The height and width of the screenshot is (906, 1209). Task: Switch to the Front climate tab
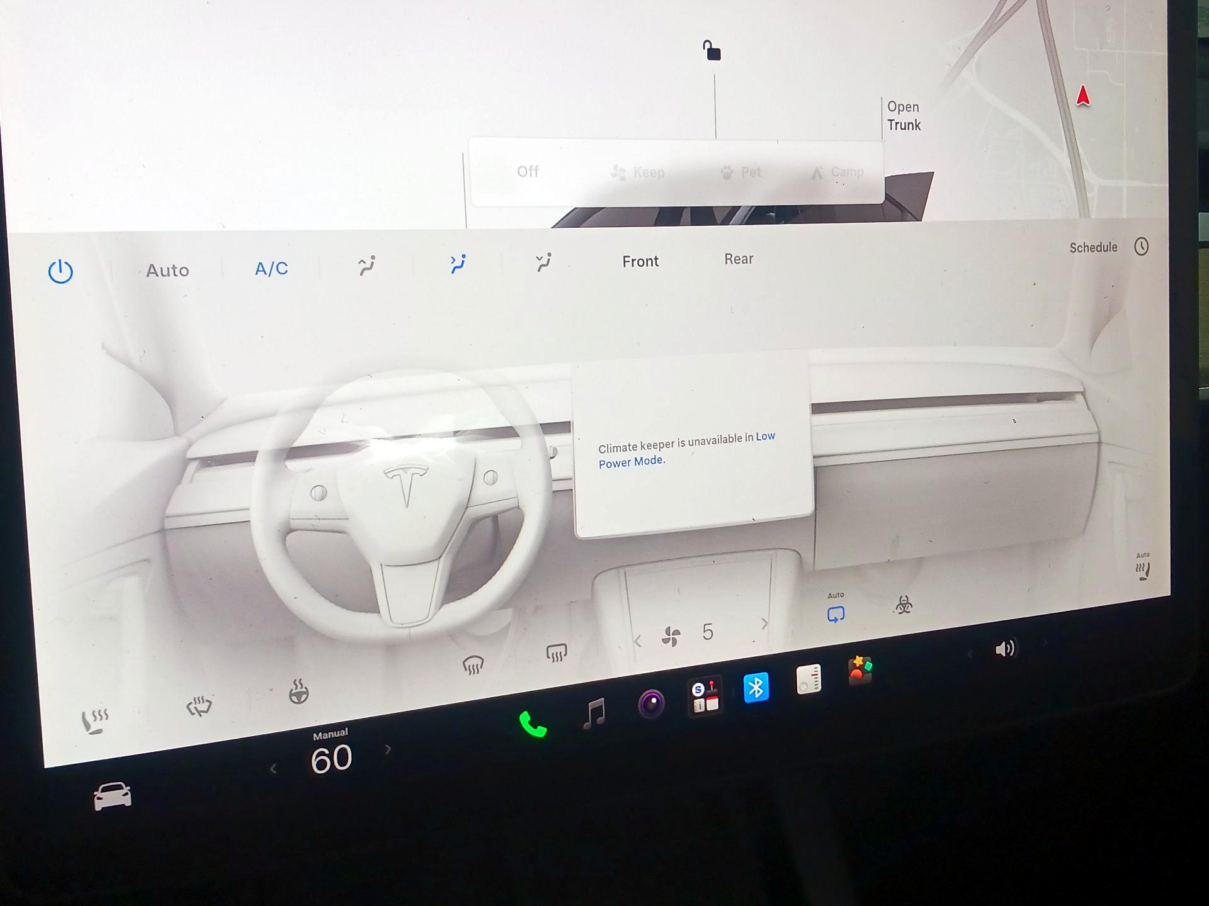(x=640, y=261)
